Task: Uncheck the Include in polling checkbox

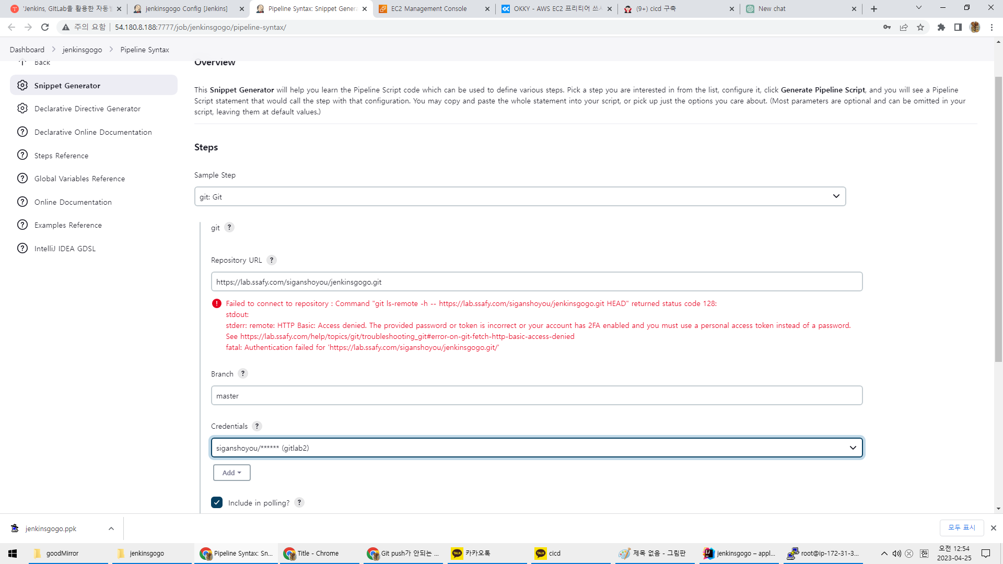Action: [x=217, y=502]
